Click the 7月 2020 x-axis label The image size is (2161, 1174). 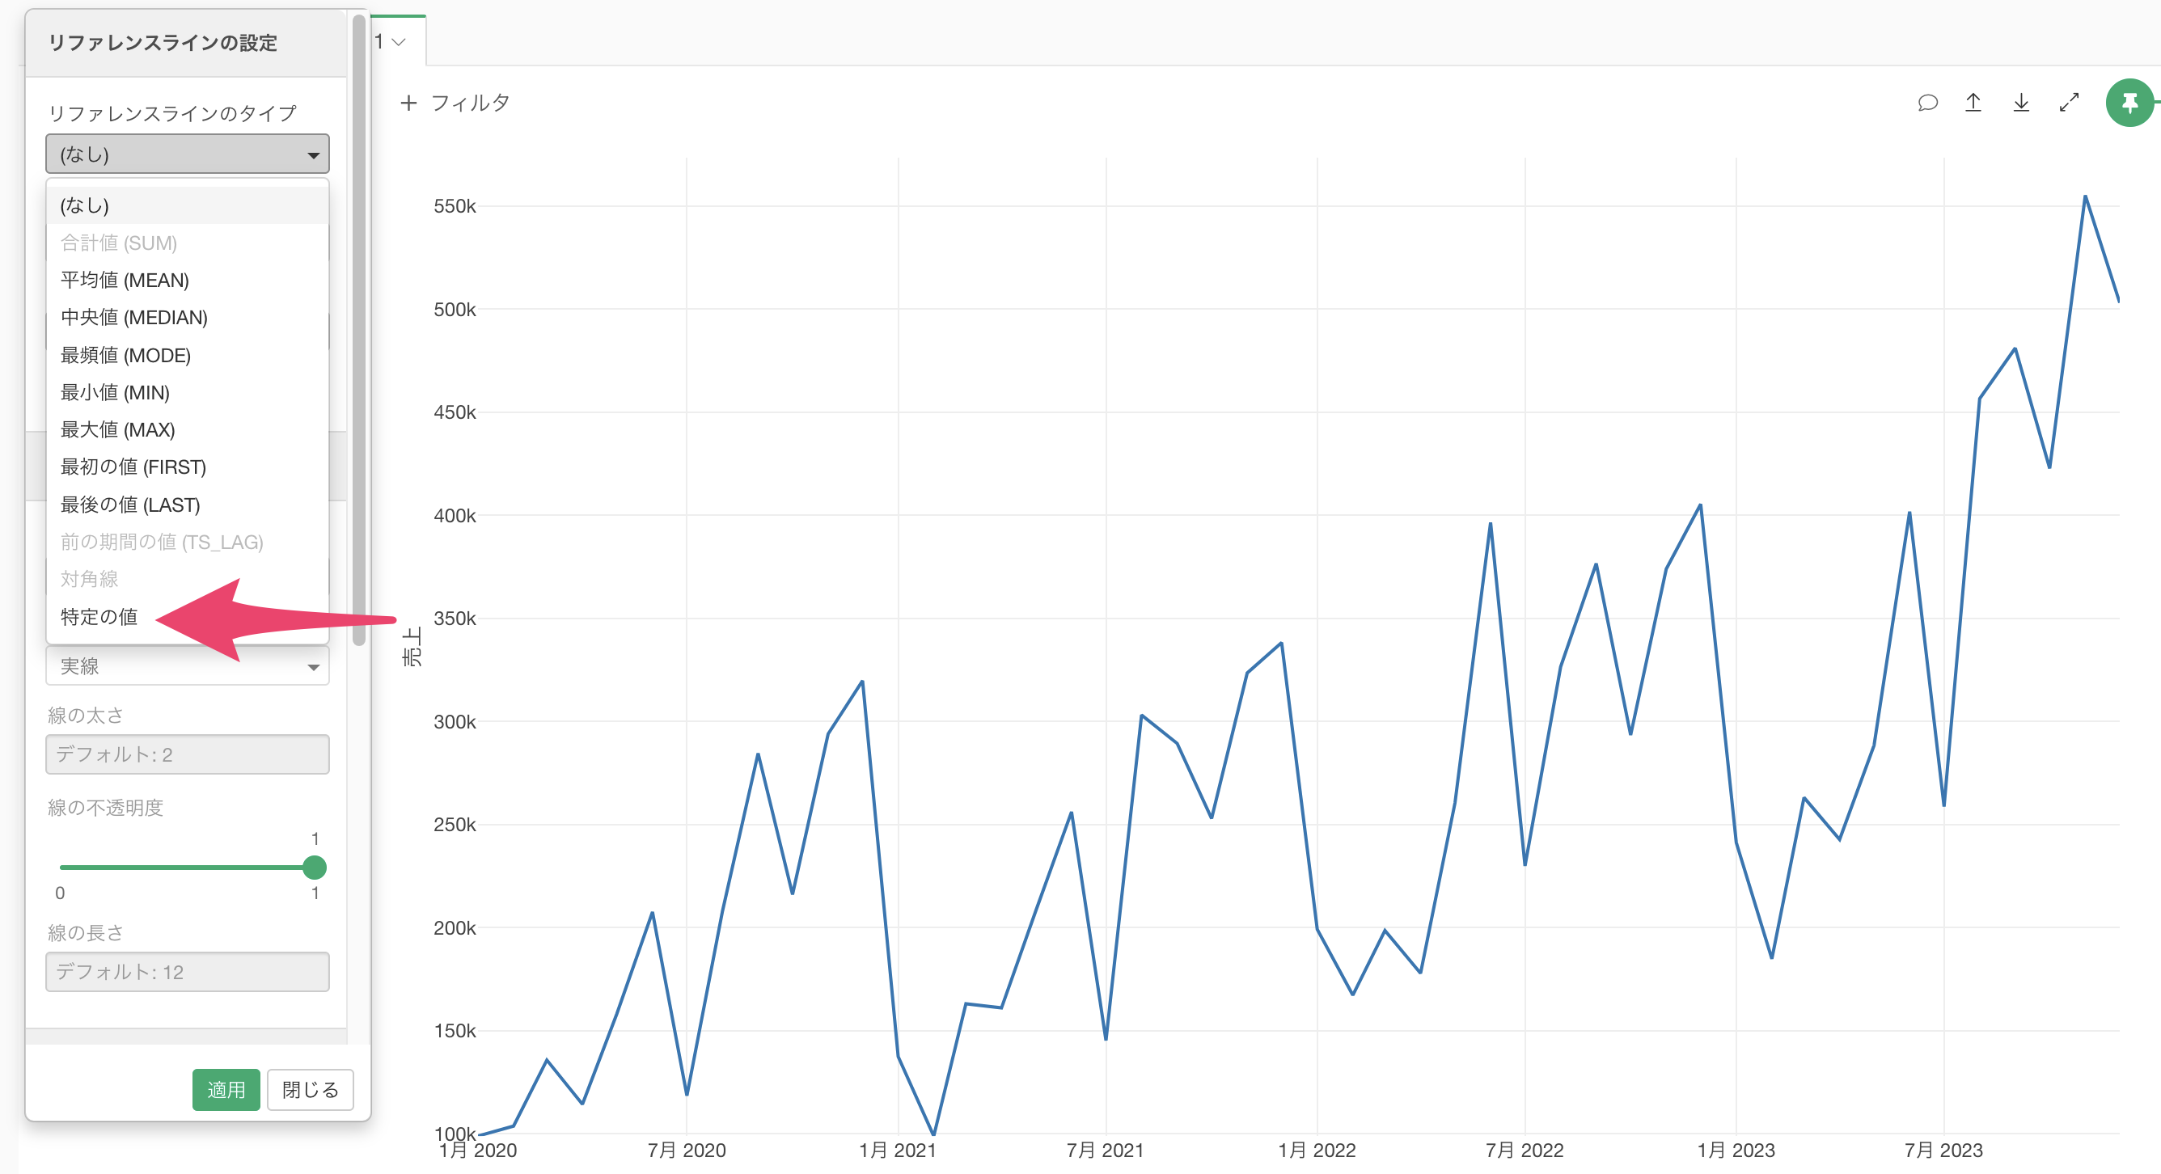686,1151
